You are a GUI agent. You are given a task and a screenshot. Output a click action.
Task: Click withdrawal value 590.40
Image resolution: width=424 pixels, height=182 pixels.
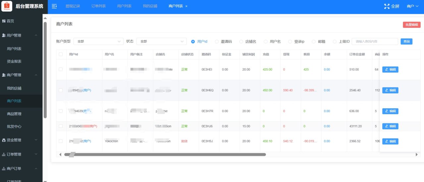288,90
